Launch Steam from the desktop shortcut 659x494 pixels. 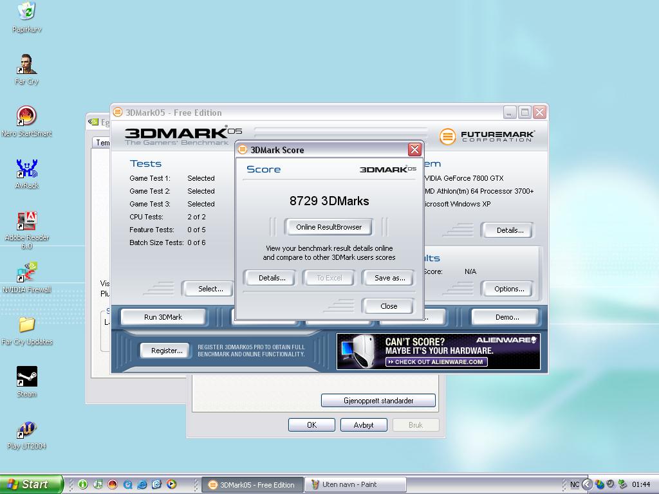[x=26, y=382]
